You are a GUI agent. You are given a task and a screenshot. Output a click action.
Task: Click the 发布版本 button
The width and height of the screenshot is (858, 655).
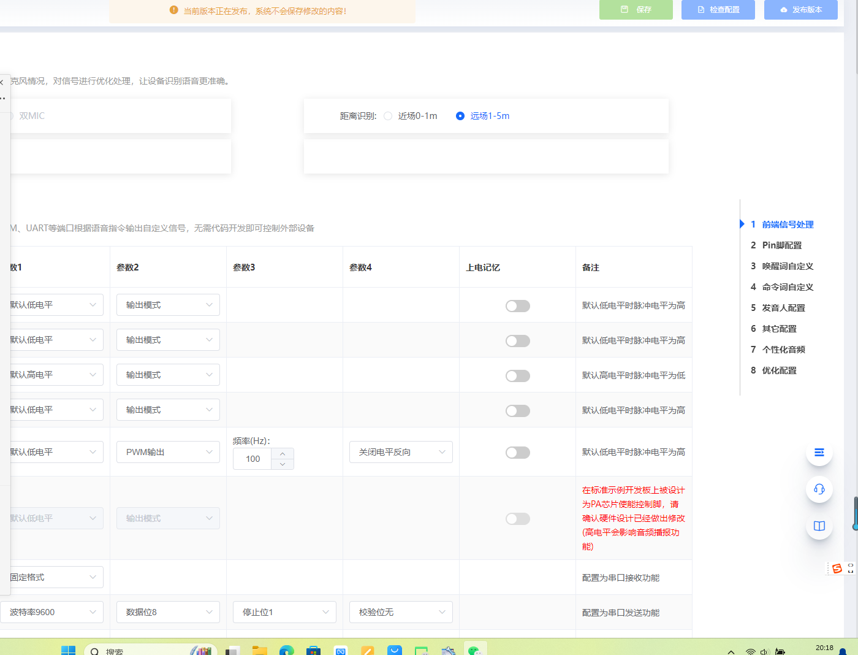click(x=800, y=10)
